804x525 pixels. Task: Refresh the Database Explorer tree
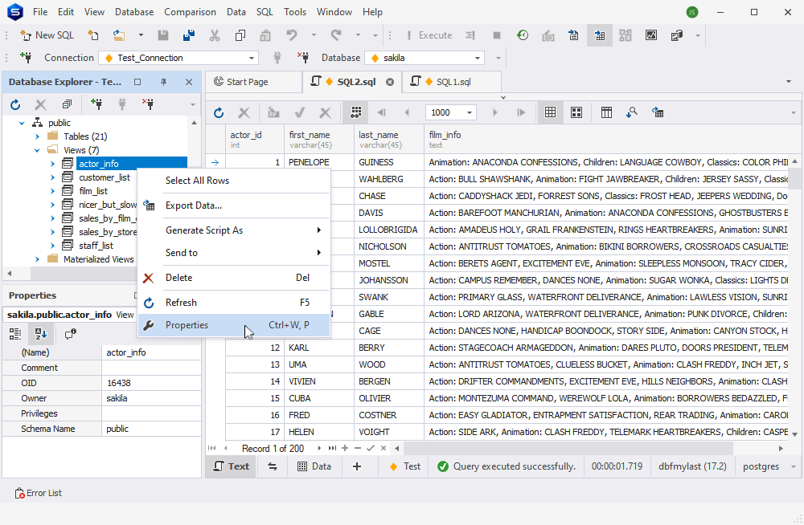click(15, 105)
